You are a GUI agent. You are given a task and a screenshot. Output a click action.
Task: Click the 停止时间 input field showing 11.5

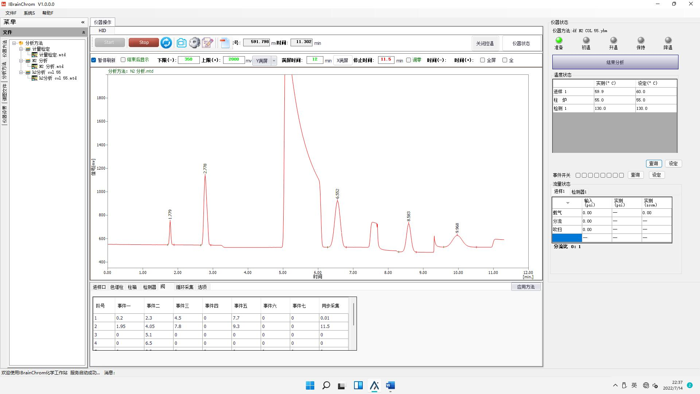(x=386, y=60)
